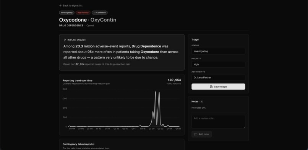The width and height of the screenshot is (308, 150).
Task: Click the Contingency table (reports) heading
Action: pos(78,144)
